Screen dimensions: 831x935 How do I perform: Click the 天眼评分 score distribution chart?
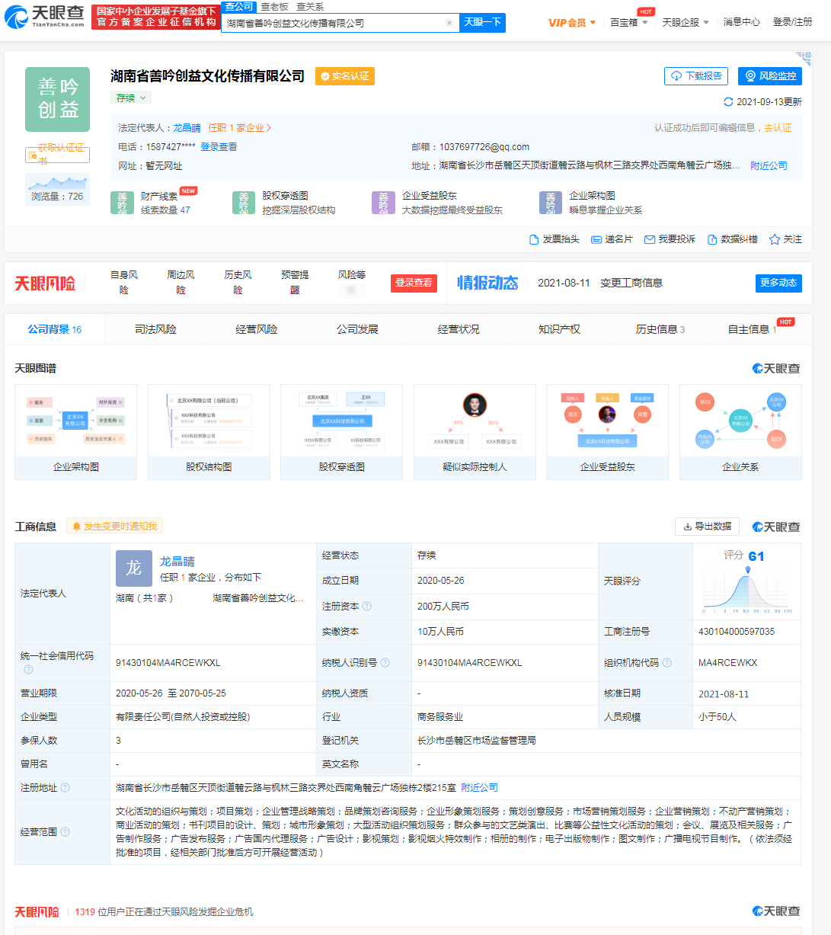tap(747, 592)
